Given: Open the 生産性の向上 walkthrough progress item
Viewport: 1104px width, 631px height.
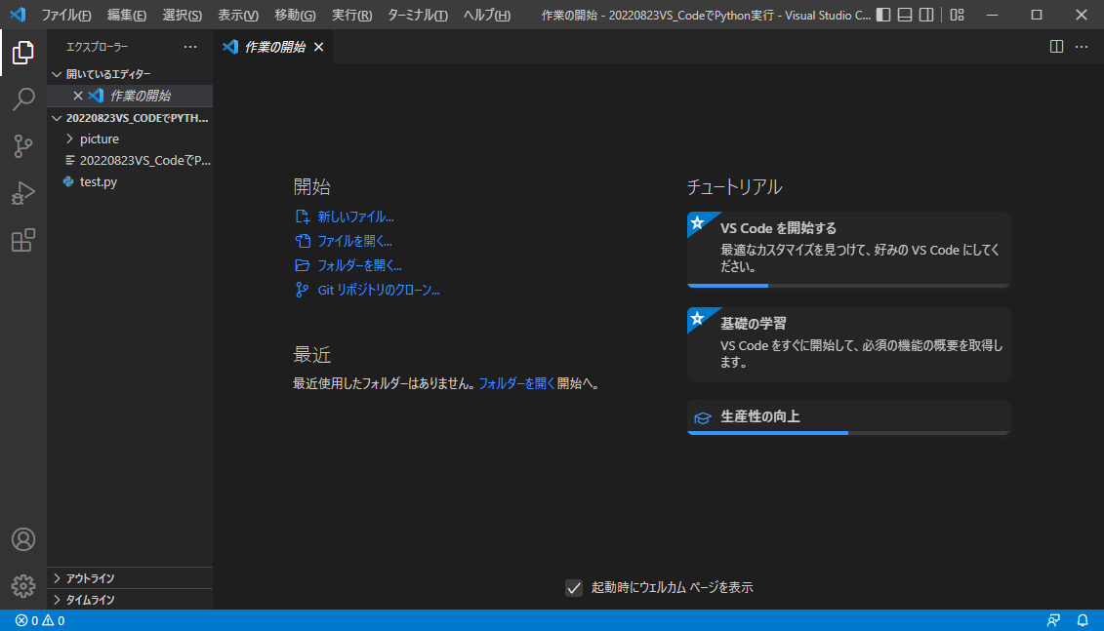Looking at the screenshot, I should pos(847,416).
